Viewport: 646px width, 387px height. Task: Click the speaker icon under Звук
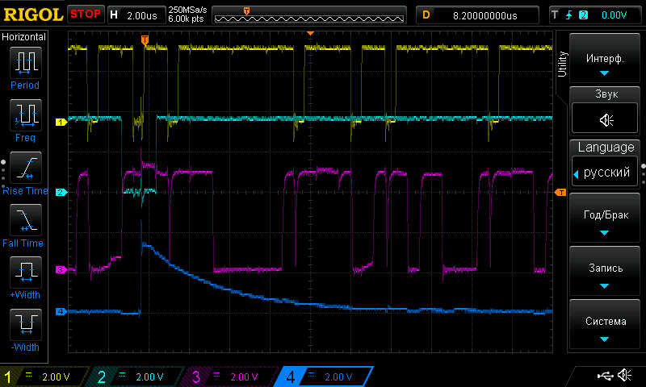pyautogui.click(x=606, y=120)
